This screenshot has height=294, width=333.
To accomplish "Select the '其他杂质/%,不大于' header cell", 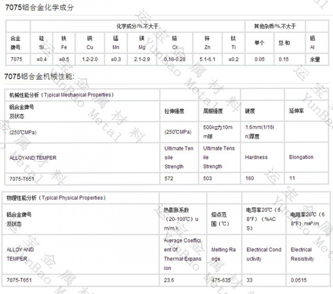I will [x=275, y=26].
